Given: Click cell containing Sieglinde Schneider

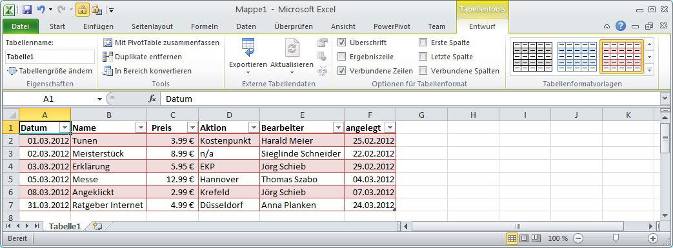Looking at the screenshot, I should click(x=302, y=153).
